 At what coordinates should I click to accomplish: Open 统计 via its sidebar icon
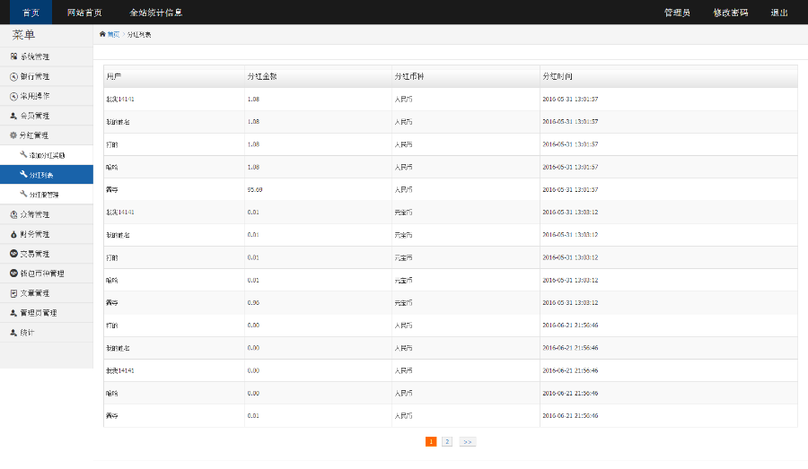(x=13, y=333)
